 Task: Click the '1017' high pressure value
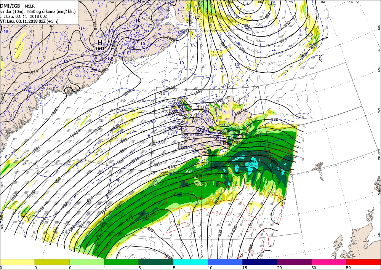pyautogui.click(x=100, y=49)
